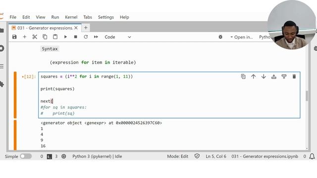Open the Tabs menu
The width and height of the screenshot is (317, 178).
click(88, 17)
